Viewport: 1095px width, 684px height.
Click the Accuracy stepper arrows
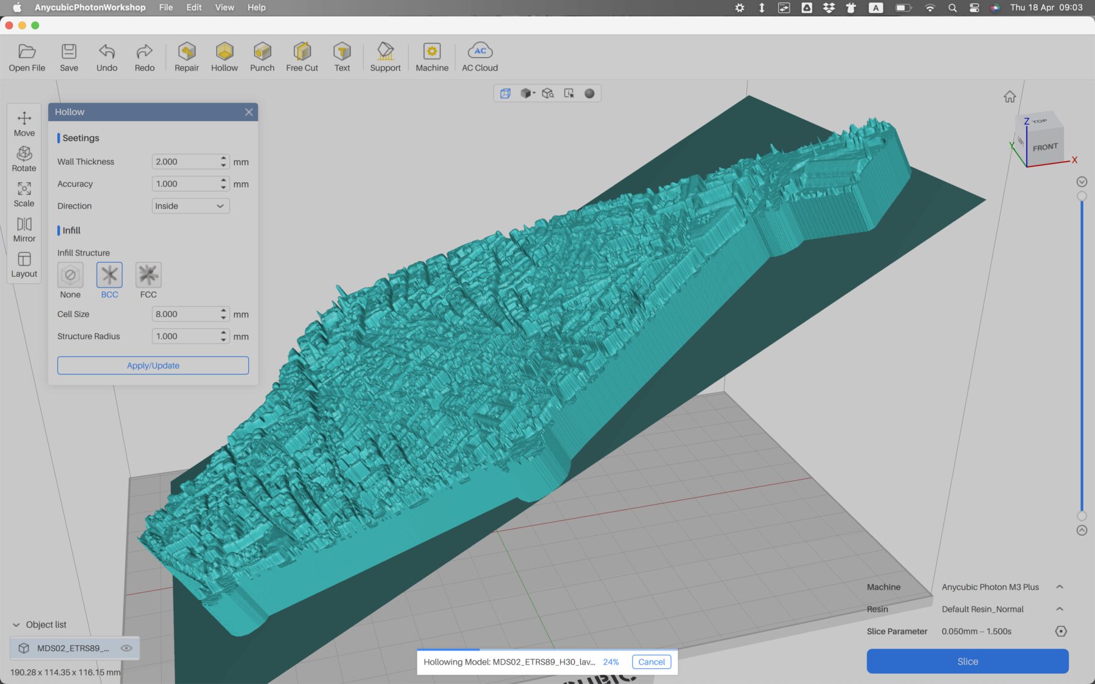click(x=224, y=184)
